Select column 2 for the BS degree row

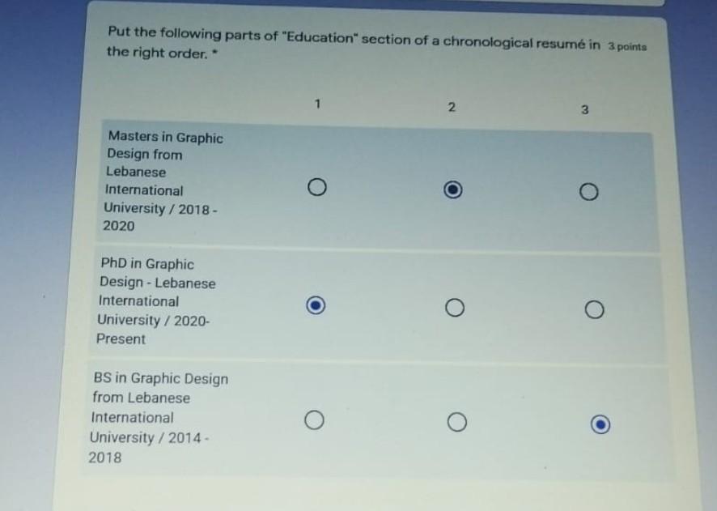pyautogui.click(x=456, y=421)
